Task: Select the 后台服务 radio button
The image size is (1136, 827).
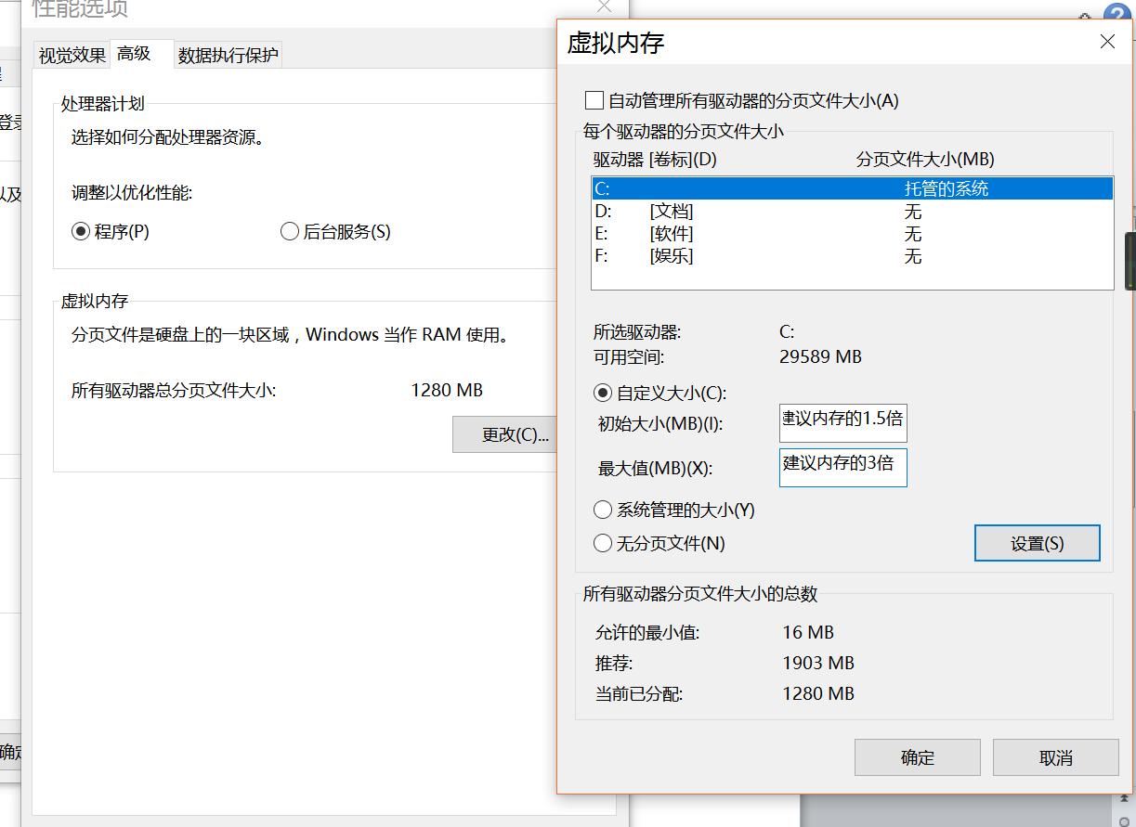Action: point(290,231)
